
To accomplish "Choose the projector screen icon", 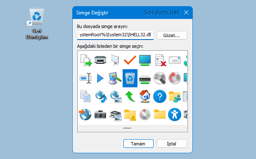I will (x=115, y=60).
